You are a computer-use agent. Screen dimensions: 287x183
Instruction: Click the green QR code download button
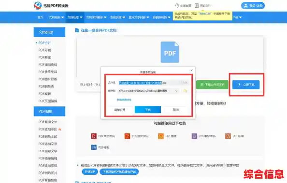pyautogui.click(x=212, y=85)
